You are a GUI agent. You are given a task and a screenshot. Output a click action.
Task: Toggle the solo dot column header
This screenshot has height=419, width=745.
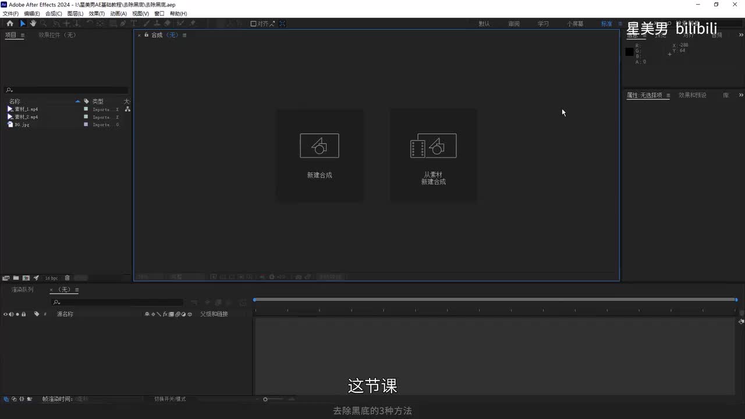[x=17, y=314]
